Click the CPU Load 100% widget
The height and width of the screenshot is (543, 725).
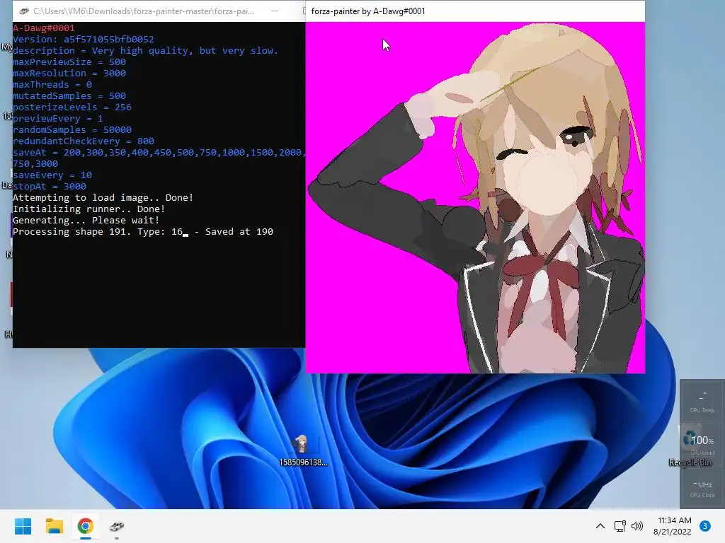pyautogui.click(x=702, y=444)
